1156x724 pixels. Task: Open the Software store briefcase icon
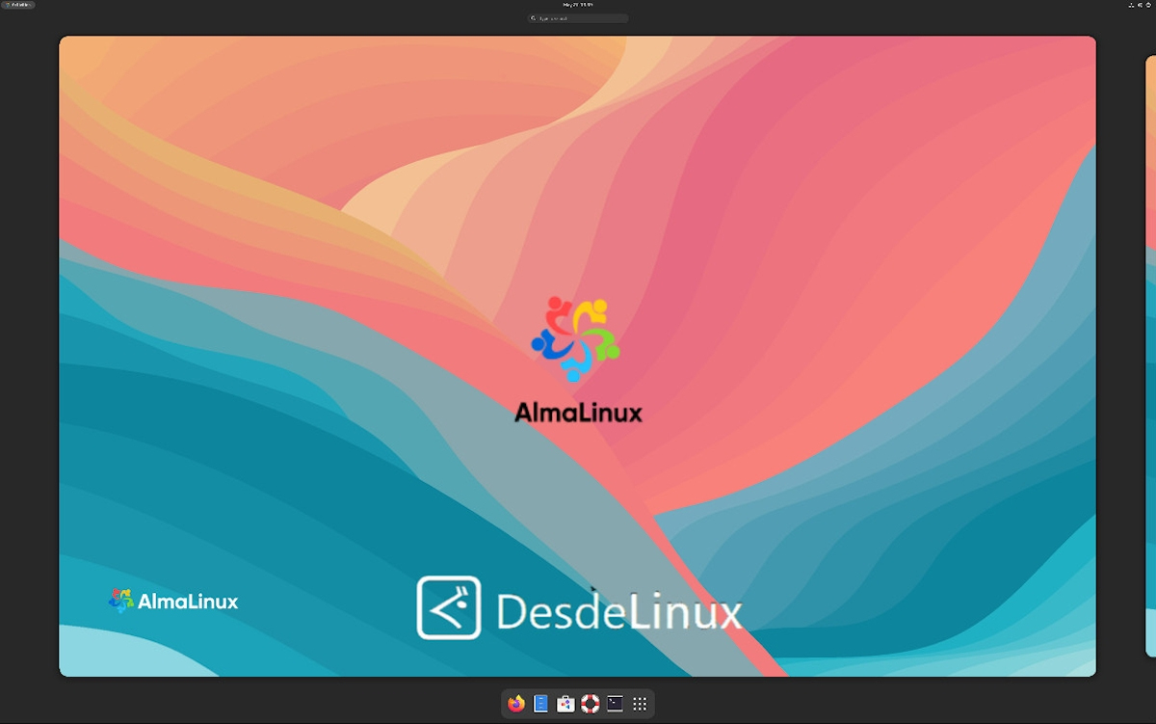point(565,704)
